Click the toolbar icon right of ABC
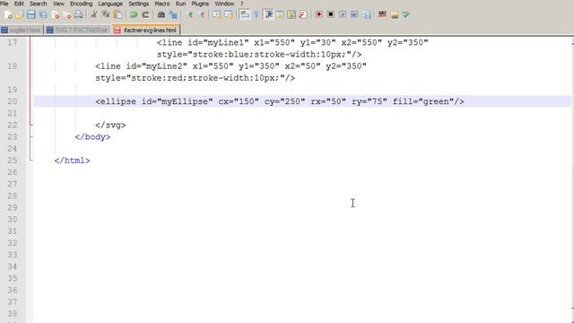The height and width of the screenshot is (323, 574). coord(395,14)
